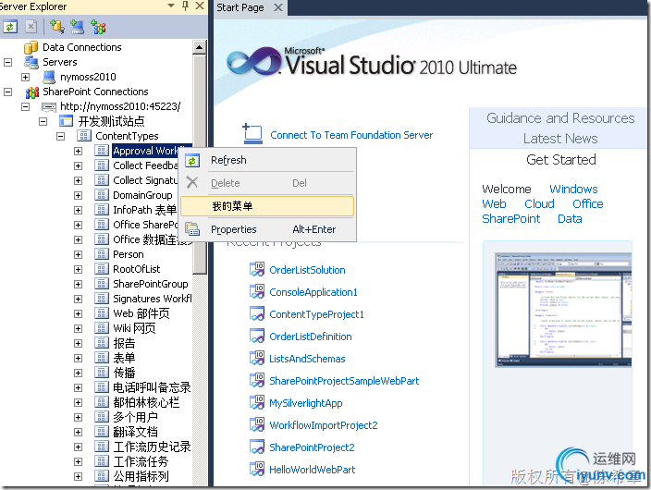Open the Cloud get-started category
This screenshot has height=490, width=651.
[x=539, y=204]
